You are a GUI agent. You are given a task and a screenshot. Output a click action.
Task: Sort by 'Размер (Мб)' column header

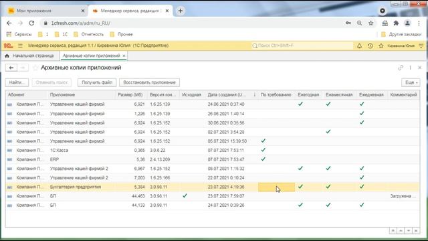coord(130,95)
